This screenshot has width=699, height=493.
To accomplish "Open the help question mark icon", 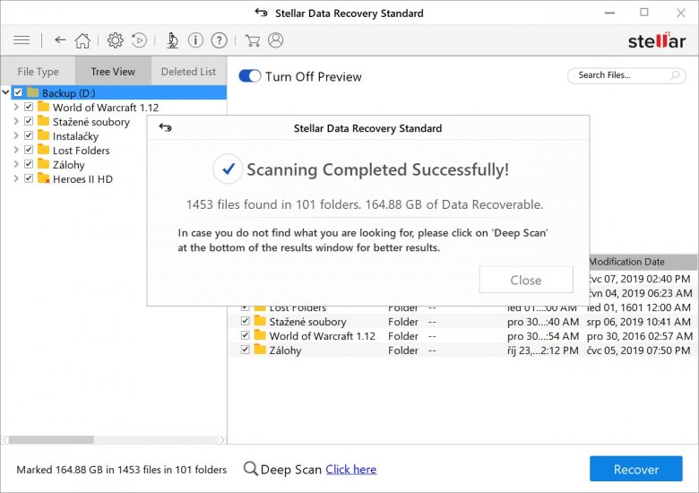I will (x=219, y=40).
